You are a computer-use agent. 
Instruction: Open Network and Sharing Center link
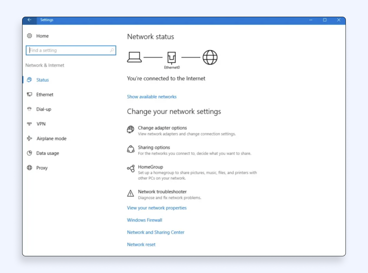pos(155,232)
